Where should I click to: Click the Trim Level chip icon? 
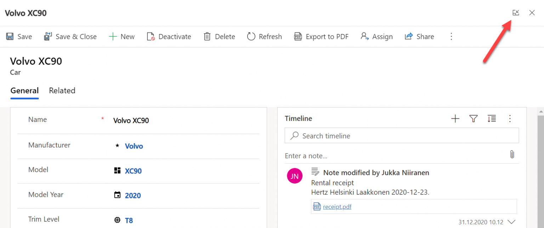(x=117, y=220)
